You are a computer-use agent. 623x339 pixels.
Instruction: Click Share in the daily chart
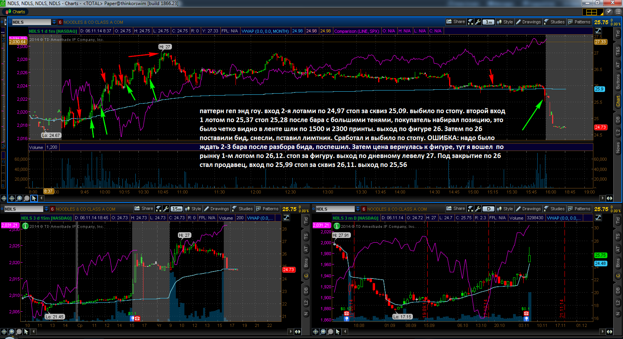[x=456, y=209]
